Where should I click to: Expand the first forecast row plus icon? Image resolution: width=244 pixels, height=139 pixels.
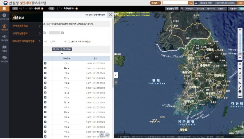click(x=45, y=64)
